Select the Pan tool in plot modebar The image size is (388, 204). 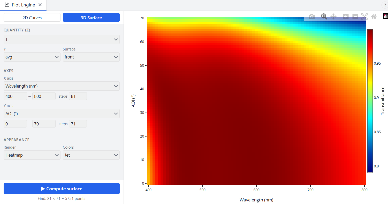(x=333, y=17)
